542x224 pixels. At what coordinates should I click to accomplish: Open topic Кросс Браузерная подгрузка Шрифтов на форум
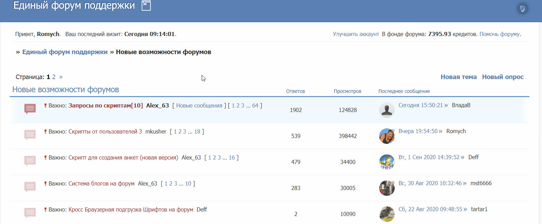click(131, 209)
